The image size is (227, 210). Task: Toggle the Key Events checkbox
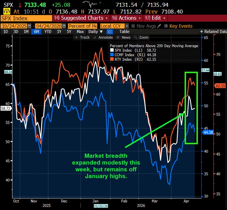click(x=166, y=26)
